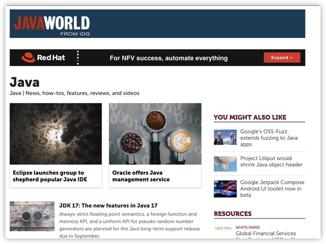Screen dimensions: 326x244
Task: Expand the Red Hat ad banner
Action: (282, 57)
